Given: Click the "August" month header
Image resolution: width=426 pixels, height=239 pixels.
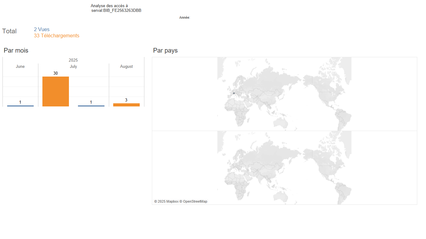Looking at the screenshot, I should [x=126, y=67].
